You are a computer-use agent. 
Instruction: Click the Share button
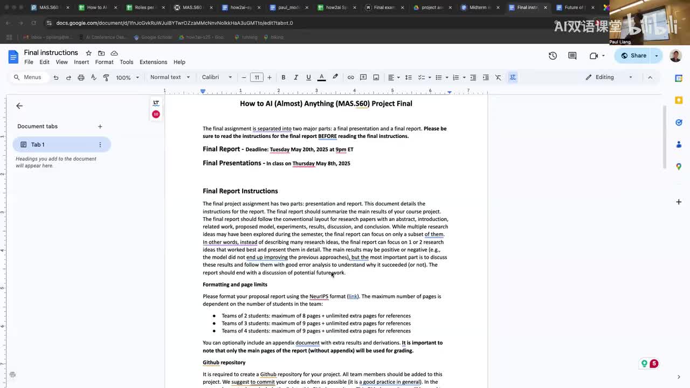point(633,56)
